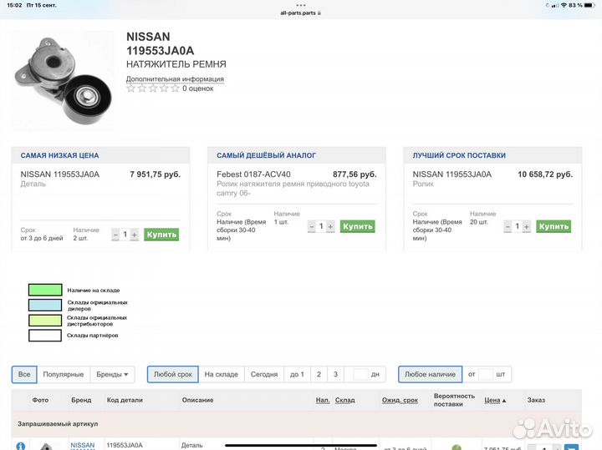This screenshot has width=602, height=450.
Task: Increase quantity in Лучший срок поставки card
Action: tap(527, 226)
